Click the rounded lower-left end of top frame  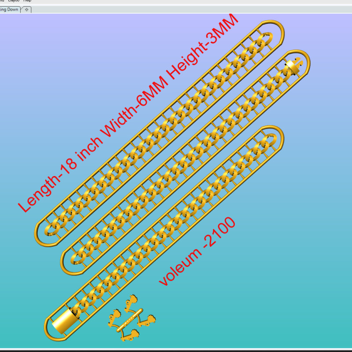coord(40,238)
